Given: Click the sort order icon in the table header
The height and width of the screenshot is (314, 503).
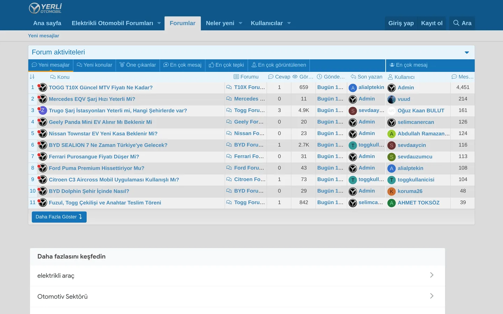Looking at the screenshot, I should [32, 77].
